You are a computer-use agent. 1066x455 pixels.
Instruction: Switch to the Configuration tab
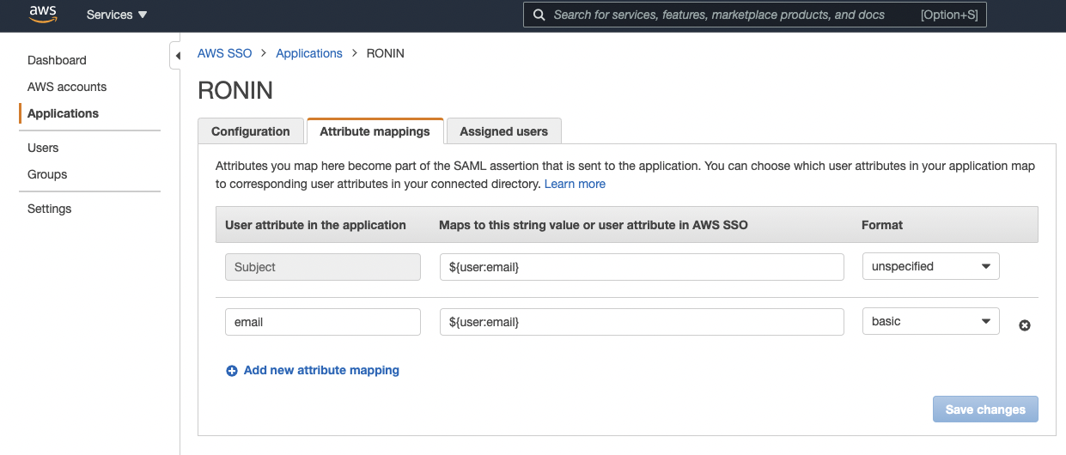[250, 131]
